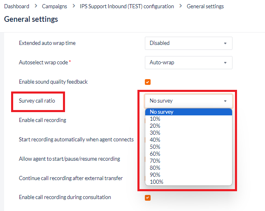Select the No survey option
This screenshot has height=211, width=265.
pos(161,112)
